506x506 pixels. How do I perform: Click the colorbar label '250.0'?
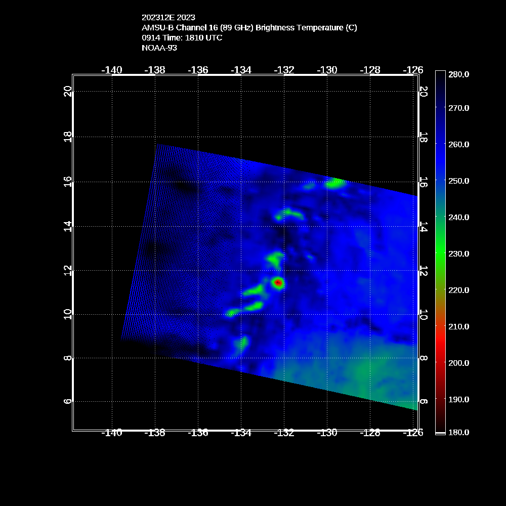pos(458,181)
